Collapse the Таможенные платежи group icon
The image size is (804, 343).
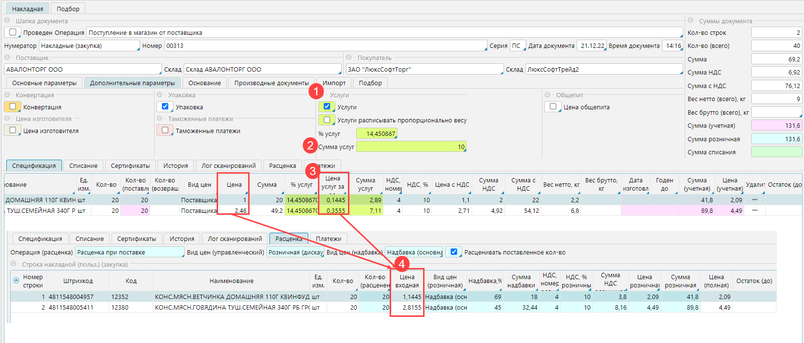point(160,119)
